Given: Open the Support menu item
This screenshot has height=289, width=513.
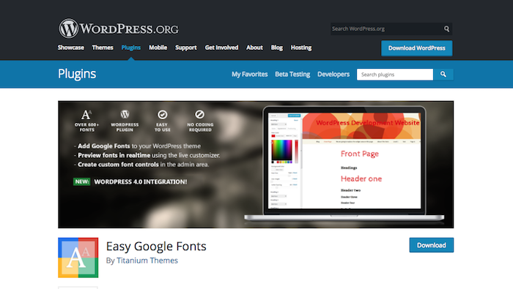Looking at the screenshot, I should (x=186, y=48).
